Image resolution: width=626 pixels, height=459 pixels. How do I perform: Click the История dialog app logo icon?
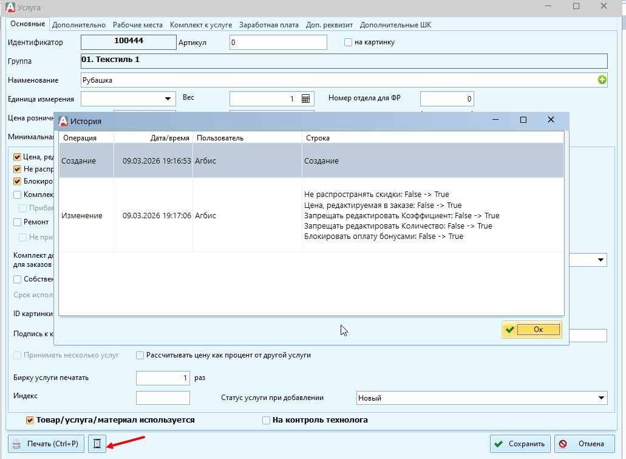(x=63, y=121)
